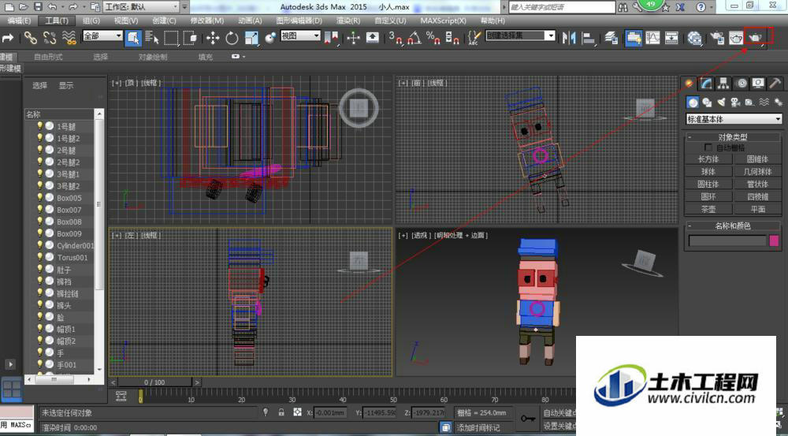This screenshot has height=436, width=788.
Task: Open the 工作区: 默认 workspace dropdown
Action: 141,7
